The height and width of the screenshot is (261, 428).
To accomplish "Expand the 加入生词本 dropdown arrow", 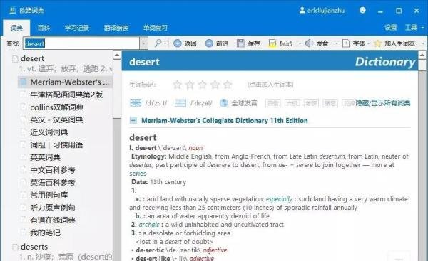I will click(423, 43).
